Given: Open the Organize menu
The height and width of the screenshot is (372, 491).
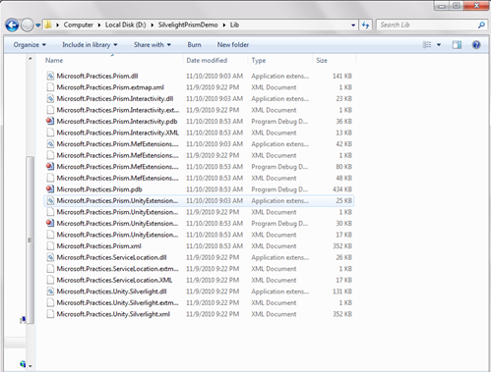Looking at the screenshot, I should pyautogui.click(x=30, y=45).
